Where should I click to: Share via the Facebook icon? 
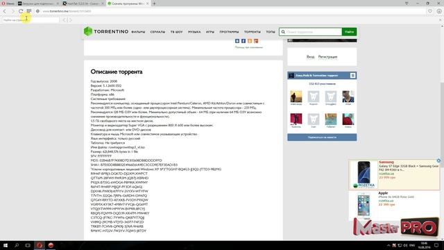244,41
